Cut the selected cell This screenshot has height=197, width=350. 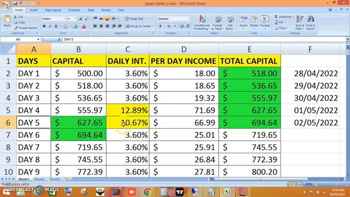(x=18, y=17)
